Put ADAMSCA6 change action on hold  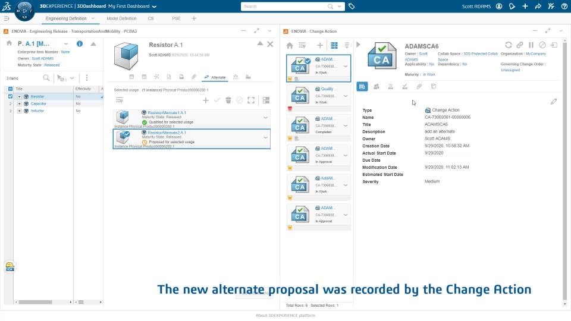click(x=531, y=45)
